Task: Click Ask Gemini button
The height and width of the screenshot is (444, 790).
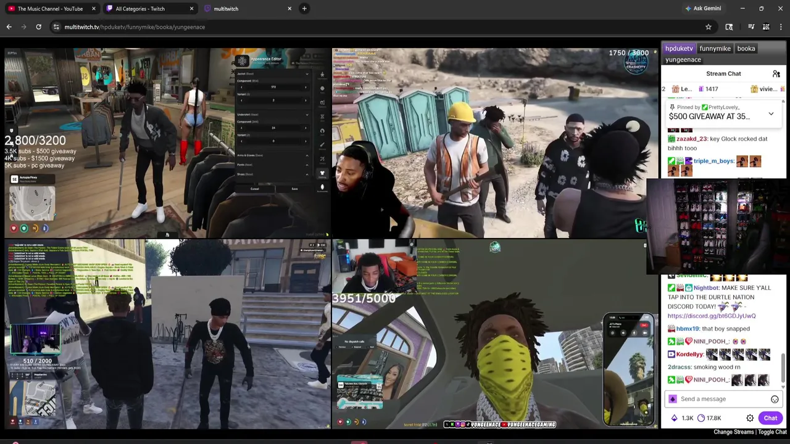Action: 702,9
